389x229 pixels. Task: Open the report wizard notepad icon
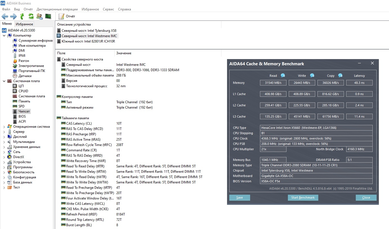(x=61, y=16)
